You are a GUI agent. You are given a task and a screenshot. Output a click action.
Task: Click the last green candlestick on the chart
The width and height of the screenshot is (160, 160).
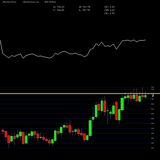[146, 96]
